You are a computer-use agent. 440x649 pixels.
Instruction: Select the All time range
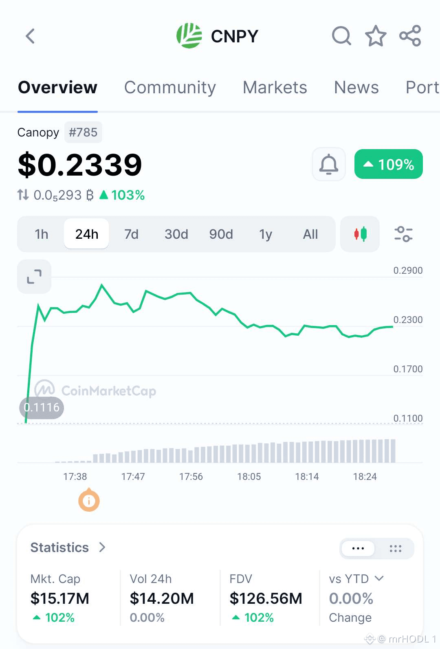(310, 234)
